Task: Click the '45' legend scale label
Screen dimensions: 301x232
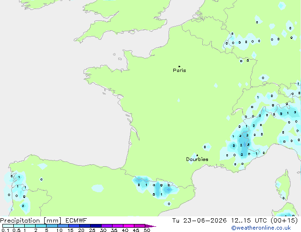Action: pos(136,230)
